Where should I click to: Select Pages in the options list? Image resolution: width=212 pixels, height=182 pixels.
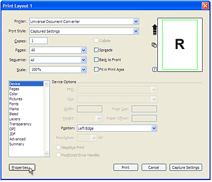click(26, 89)
